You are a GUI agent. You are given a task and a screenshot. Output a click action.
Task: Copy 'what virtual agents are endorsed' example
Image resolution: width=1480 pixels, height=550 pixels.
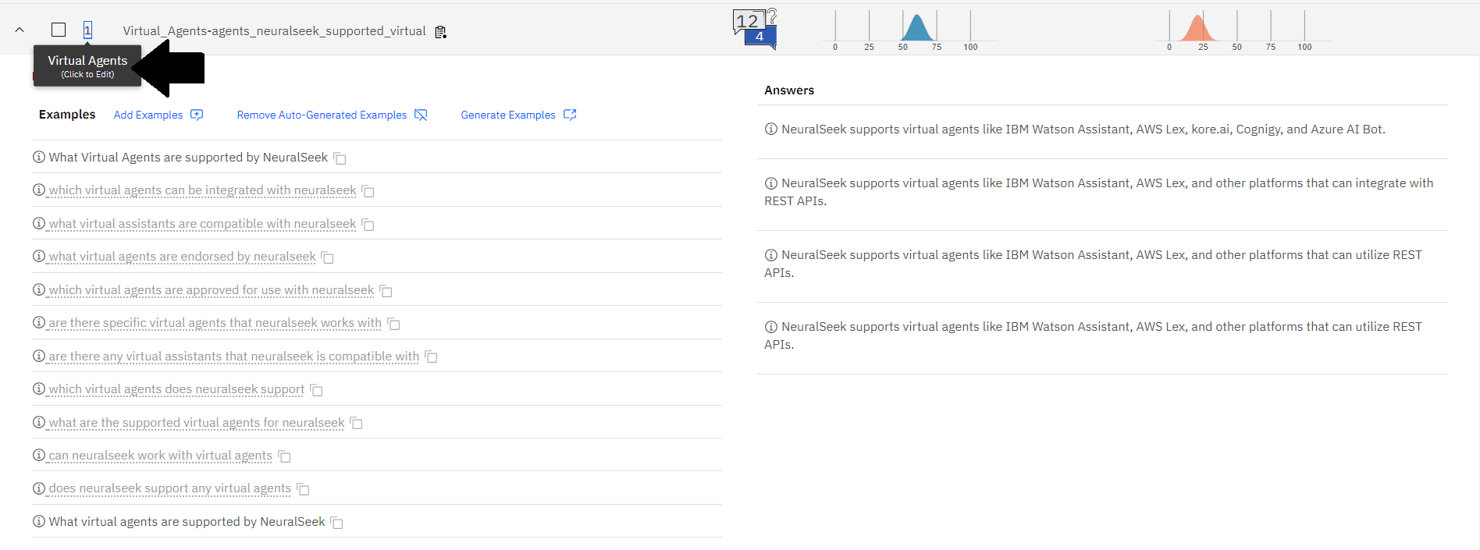point(328,257)
